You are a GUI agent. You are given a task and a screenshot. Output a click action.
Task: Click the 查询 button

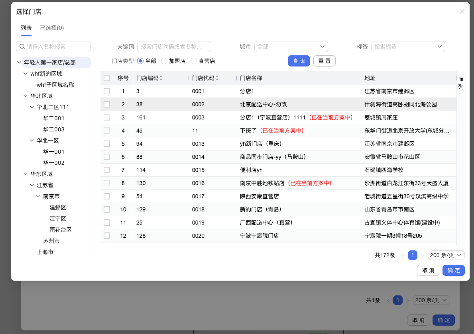(299, 61)
